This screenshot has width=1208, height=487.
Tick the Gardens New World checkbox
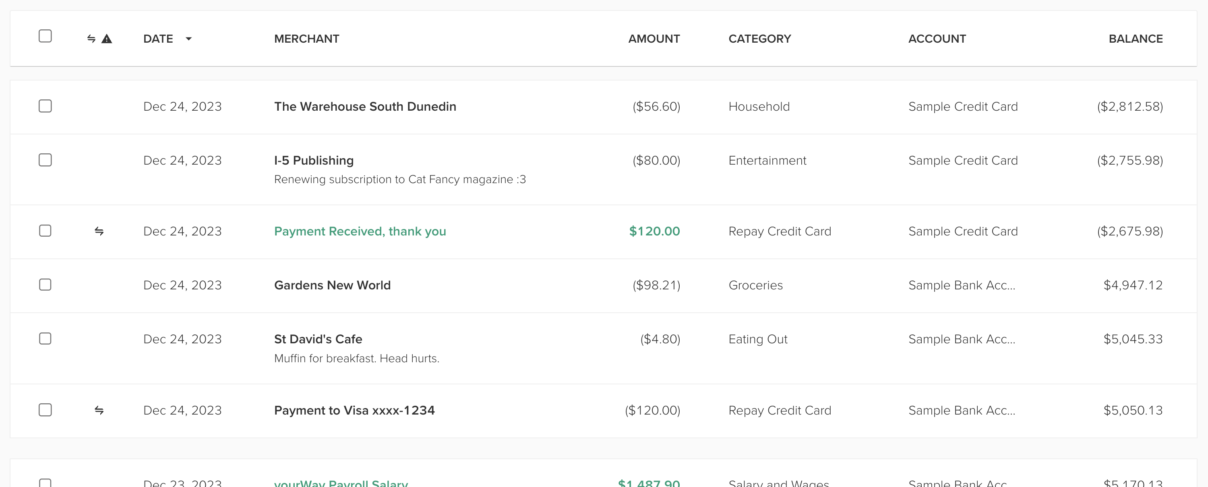tap(45, 285)
